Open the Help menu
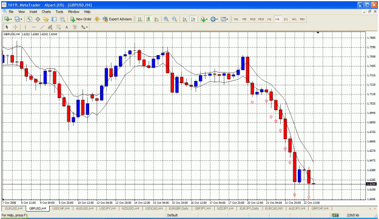The height and width of the screenshot is (219, 379). 87,11
